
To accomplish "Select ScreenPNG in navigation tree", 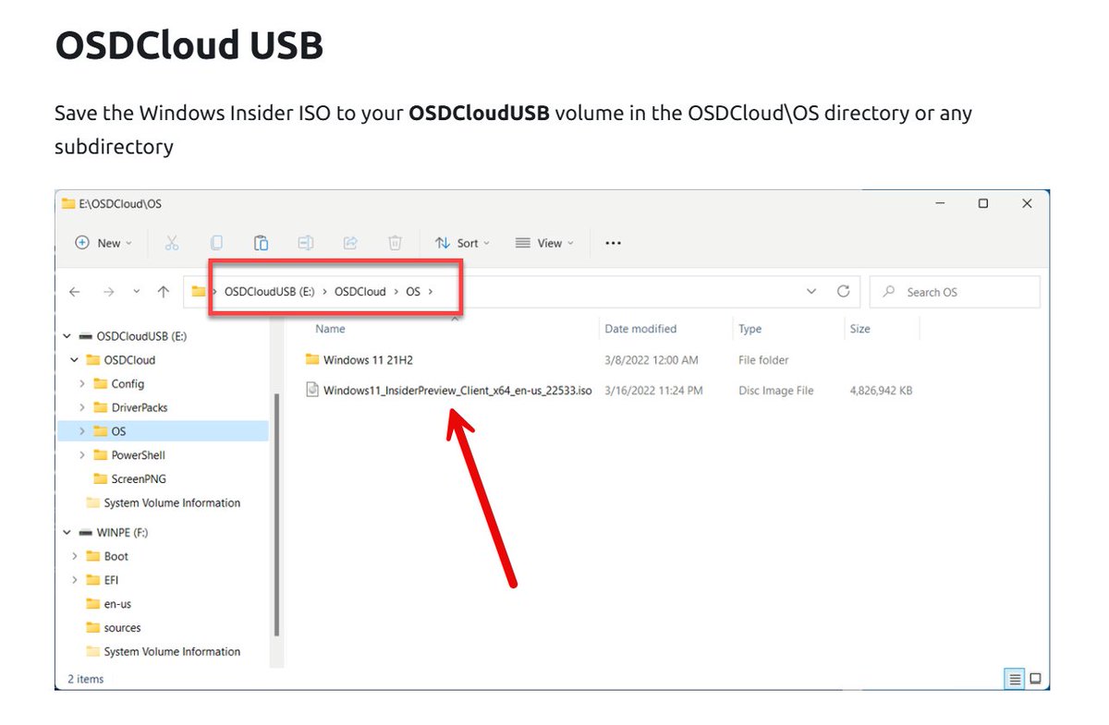I will pyautogui.click(x=138, y=479).
